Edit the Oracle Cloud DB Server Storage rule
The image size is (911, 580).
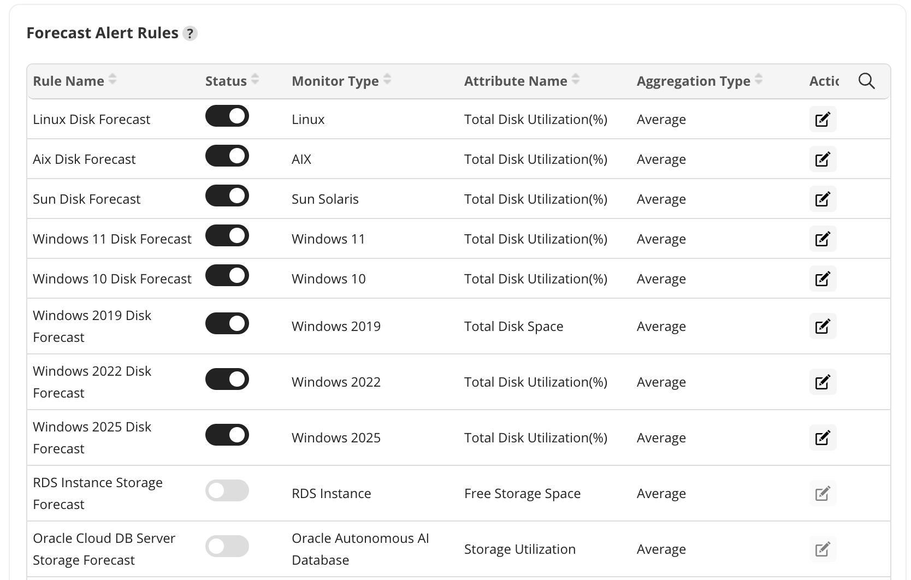823,549
